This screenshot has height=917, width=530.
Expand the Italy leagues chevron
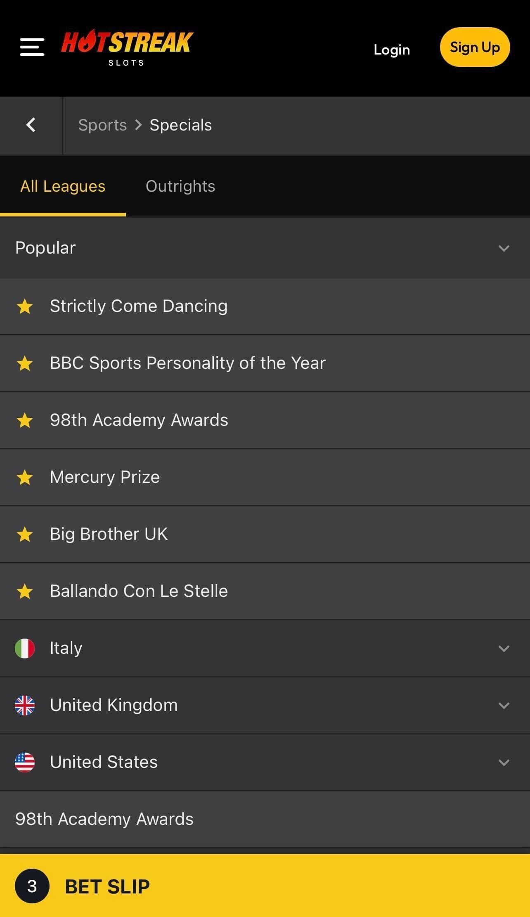pyautogui.click(x=504, y=649)
